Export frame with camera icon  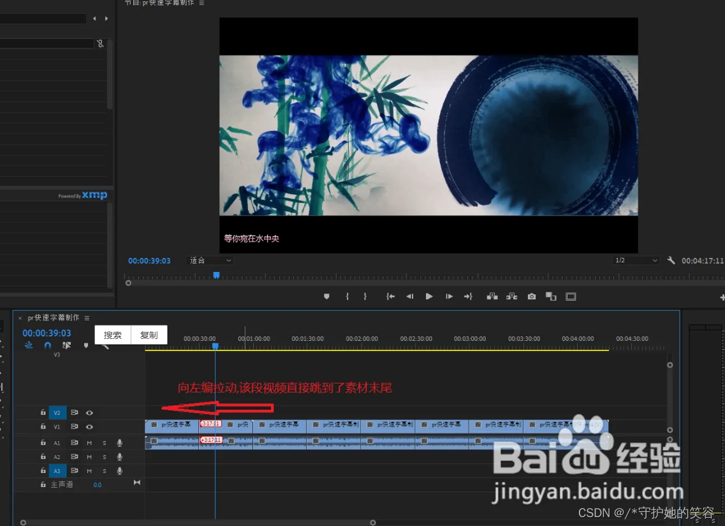point(532,296)
